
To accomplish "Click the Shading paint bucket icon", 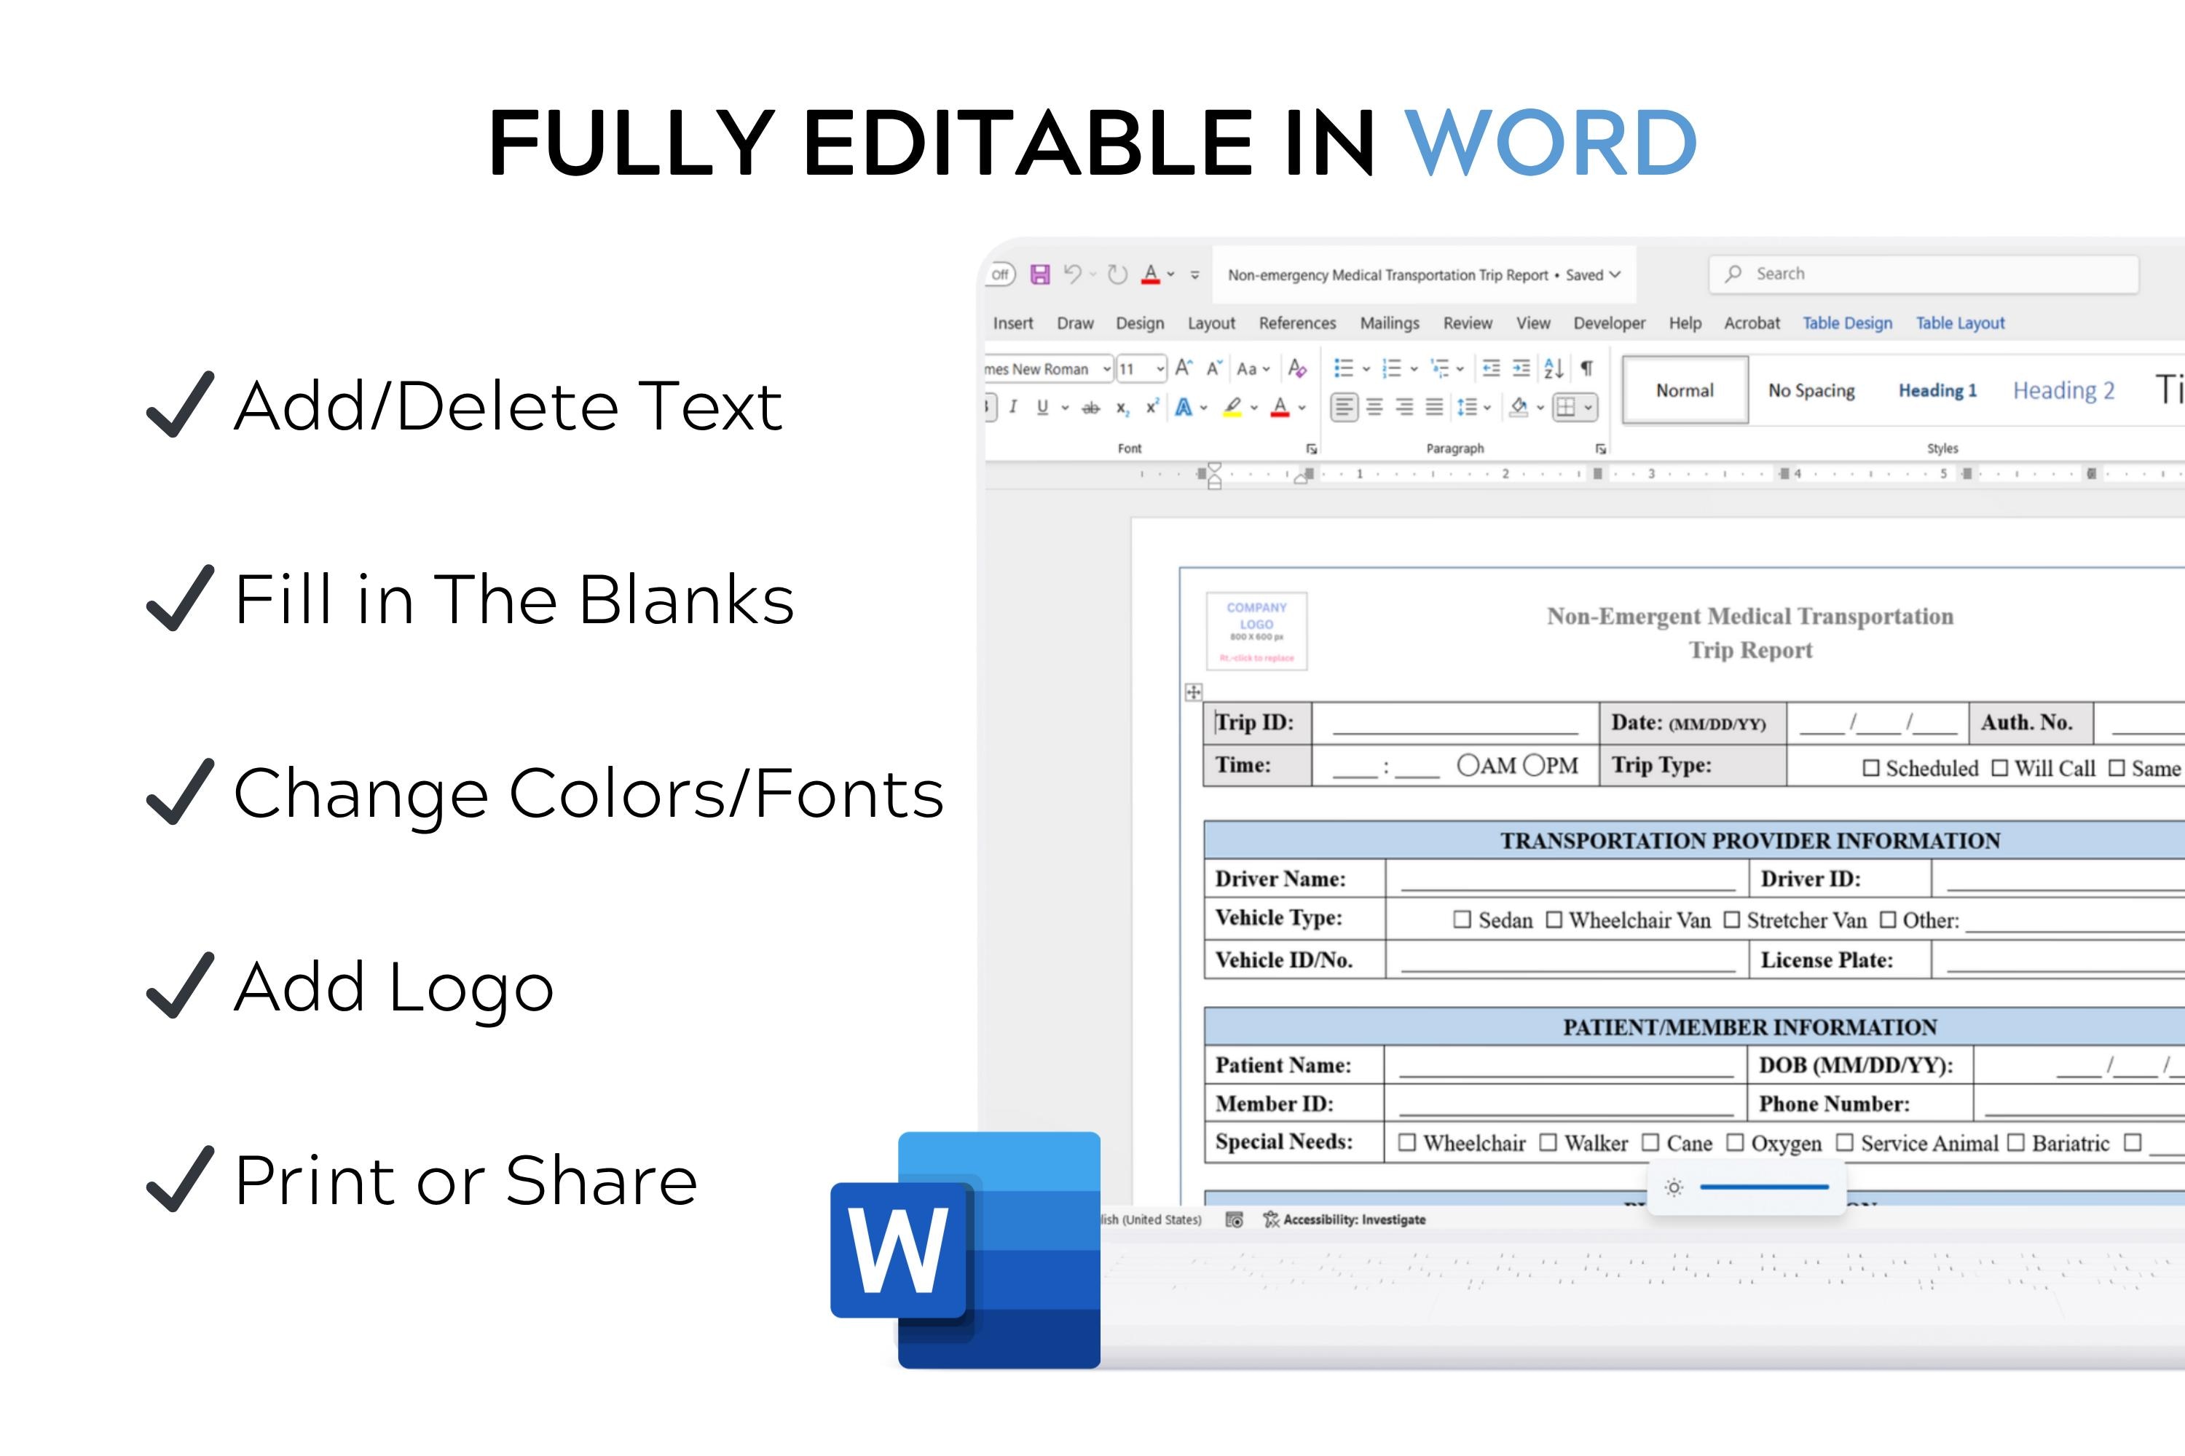I will (1519, 407).
